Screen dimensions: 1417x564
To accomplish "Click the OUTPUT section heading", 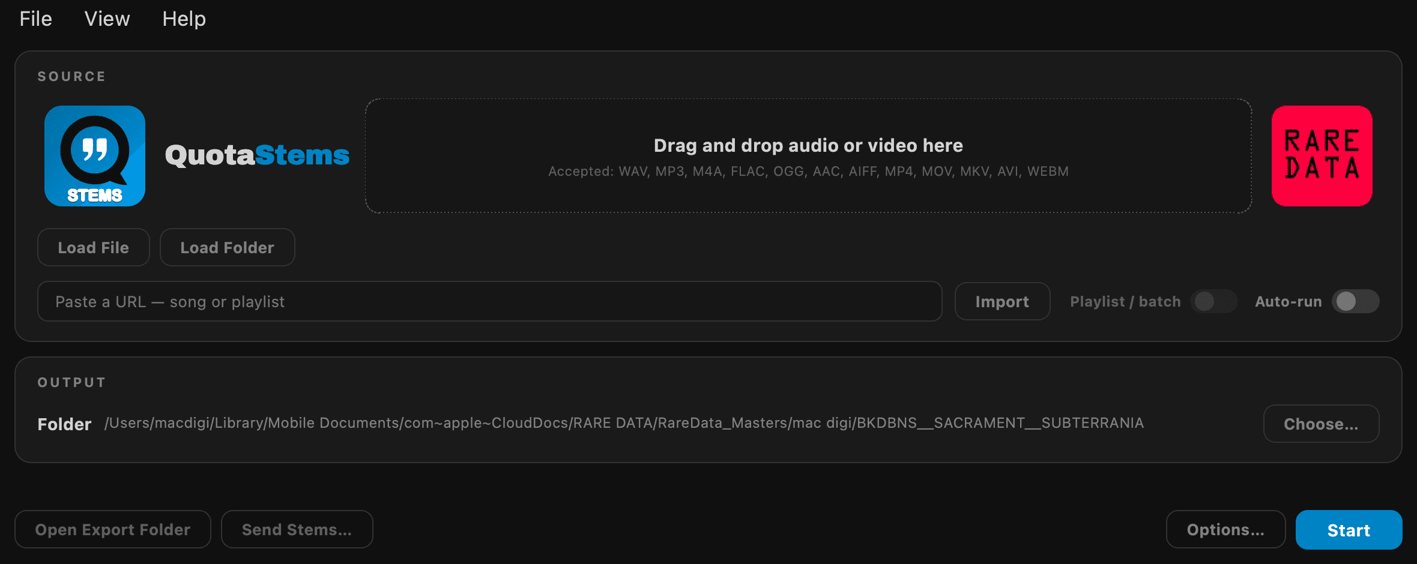I will pos(71,382).
